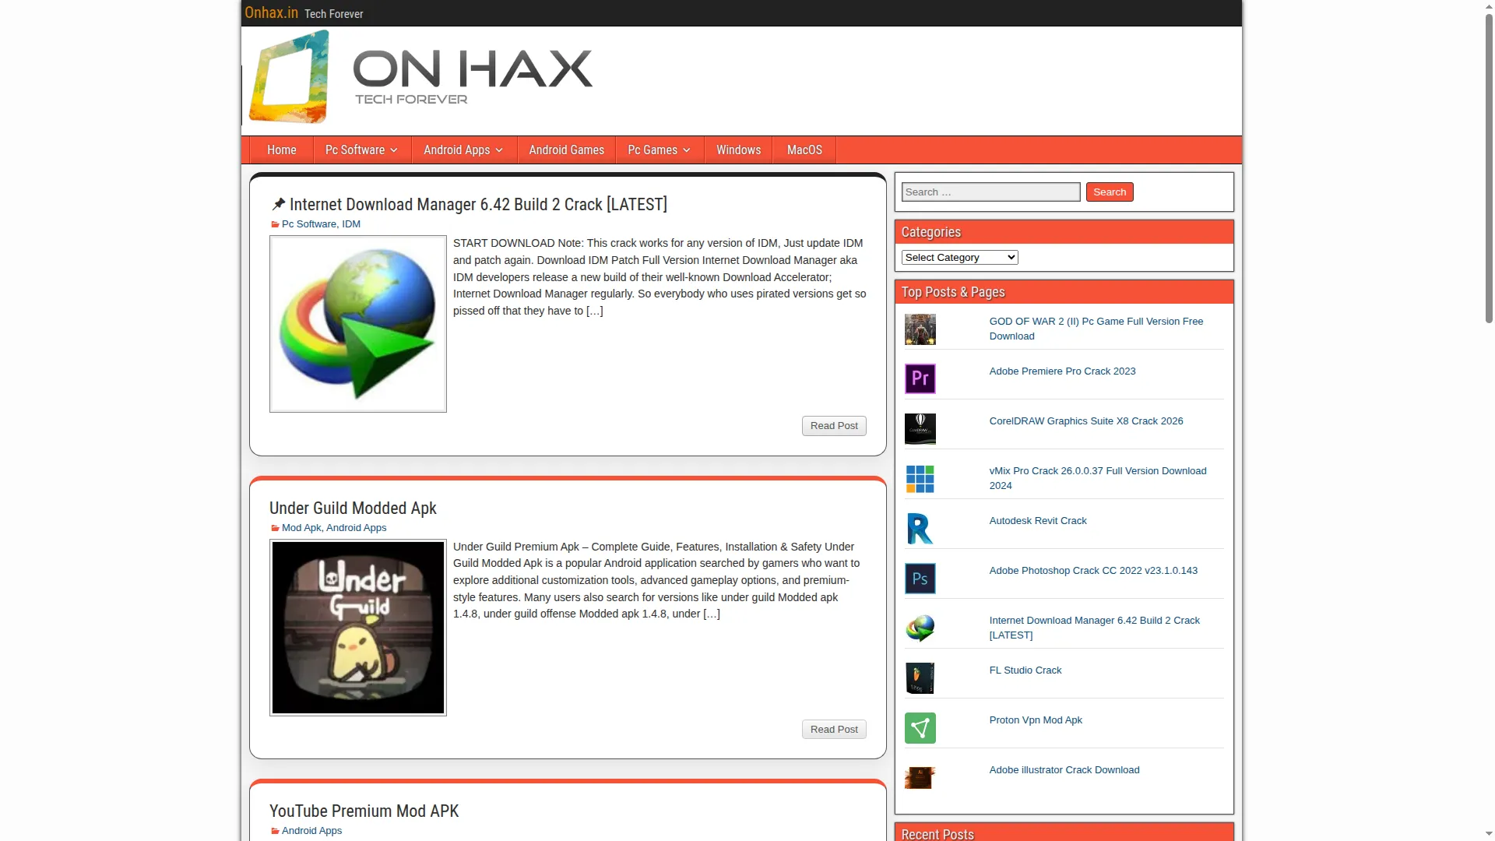The image size is (1495, 841).
Task: Focus the Search input field
Action: click(990, 192)
